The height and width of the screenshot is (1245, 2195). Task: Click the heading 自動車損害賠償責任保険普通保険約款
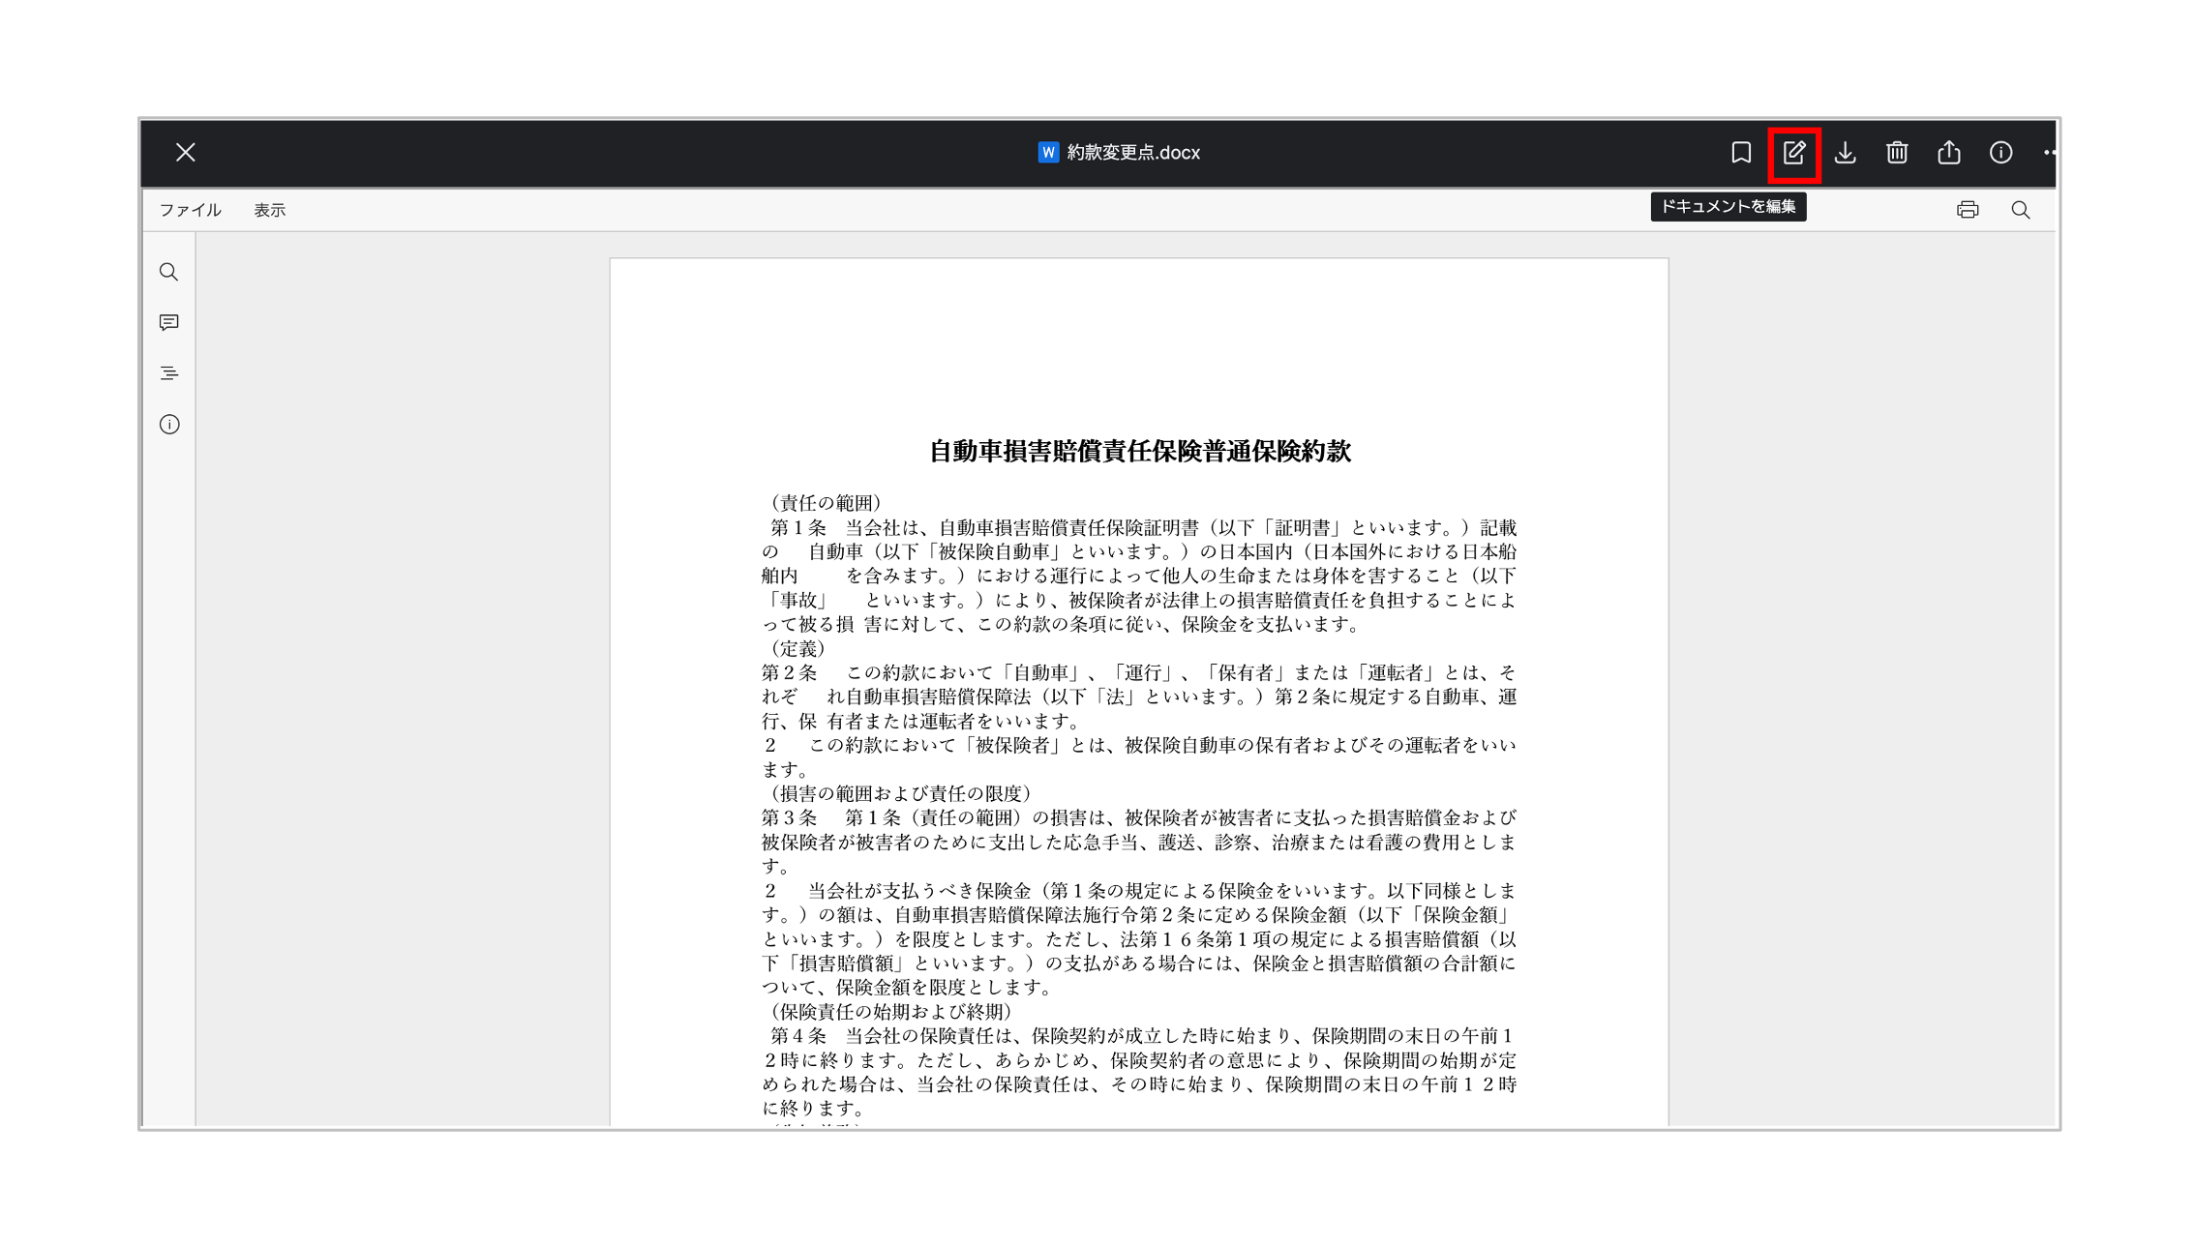[1139, 452]
